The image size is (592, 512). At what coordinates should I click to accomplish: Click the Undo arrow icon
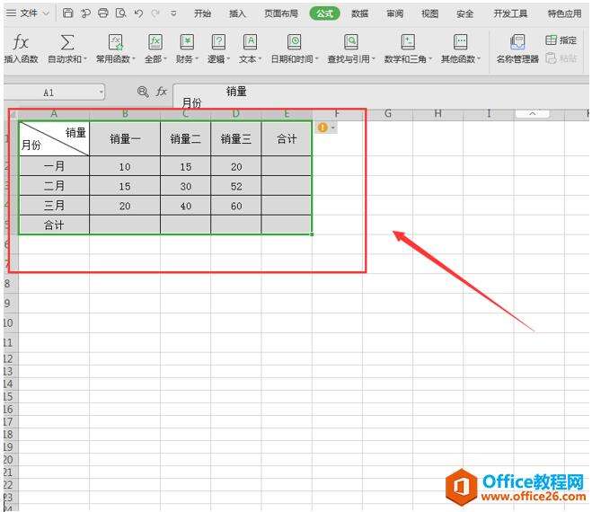pos(138,13)
